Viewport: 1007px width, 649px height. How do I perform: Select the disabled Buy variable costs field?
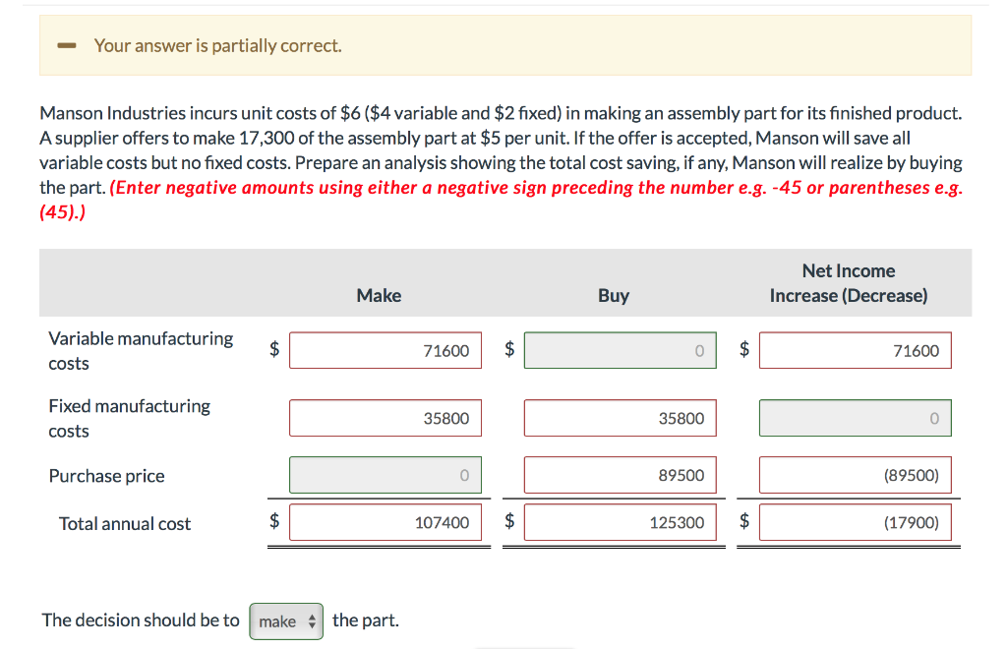(x=620, y=349)
